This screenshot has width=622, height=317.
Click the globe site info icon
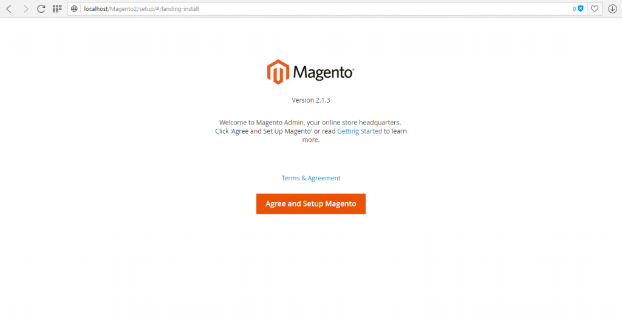[x=74, y=9]
